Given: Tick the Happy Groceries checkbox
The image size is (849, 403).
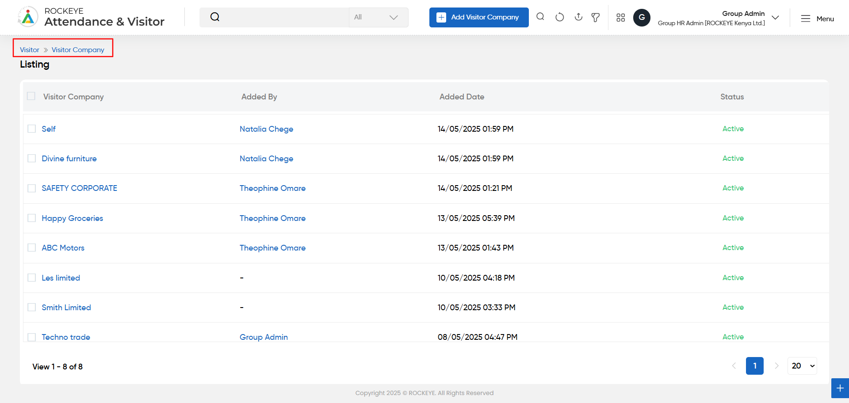Looking at the screenshot, I should pyautogui.click(x=31, y=218).
